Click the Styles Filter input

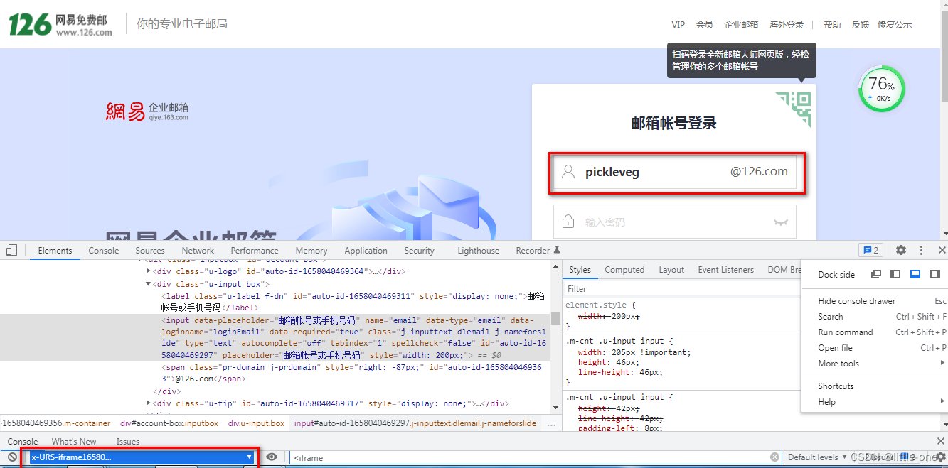tap(681, 289)
